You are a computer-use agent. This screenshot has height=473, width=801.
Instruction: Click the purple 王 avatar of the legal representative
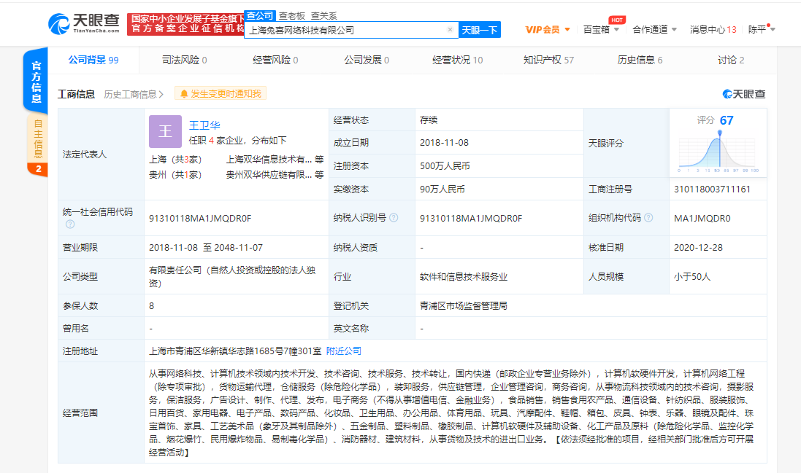[165, 132]
